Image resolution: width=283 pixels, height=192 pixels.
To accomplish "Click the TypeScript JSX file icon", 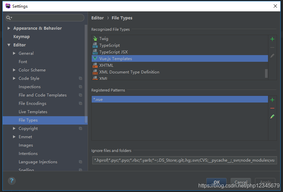I will (95, 52).
